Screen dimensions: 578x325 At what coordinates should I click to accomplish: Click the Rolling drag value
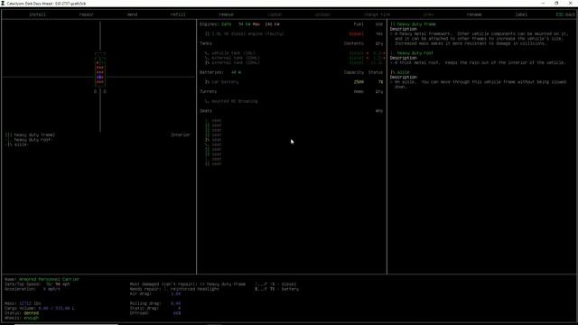176,303
